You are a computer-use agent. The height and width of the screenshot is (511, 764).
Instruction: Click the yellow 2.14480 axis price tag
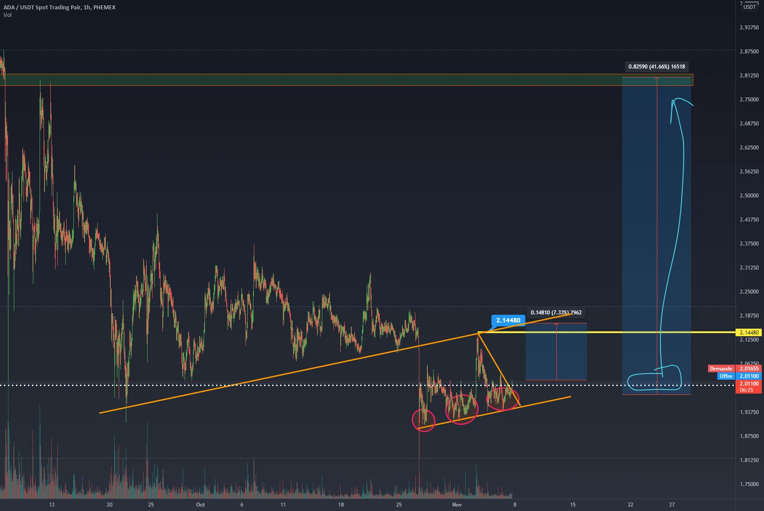[749, 332]
